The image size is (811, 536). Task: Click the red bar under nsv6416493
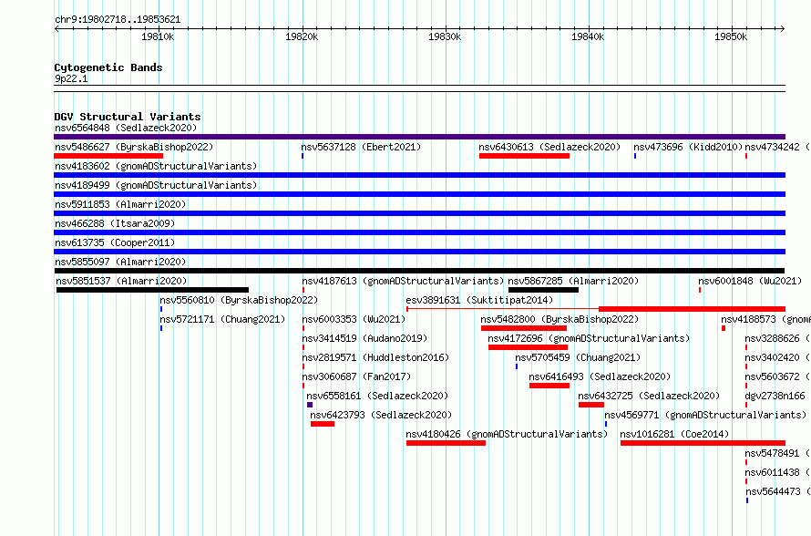[549, 386]
